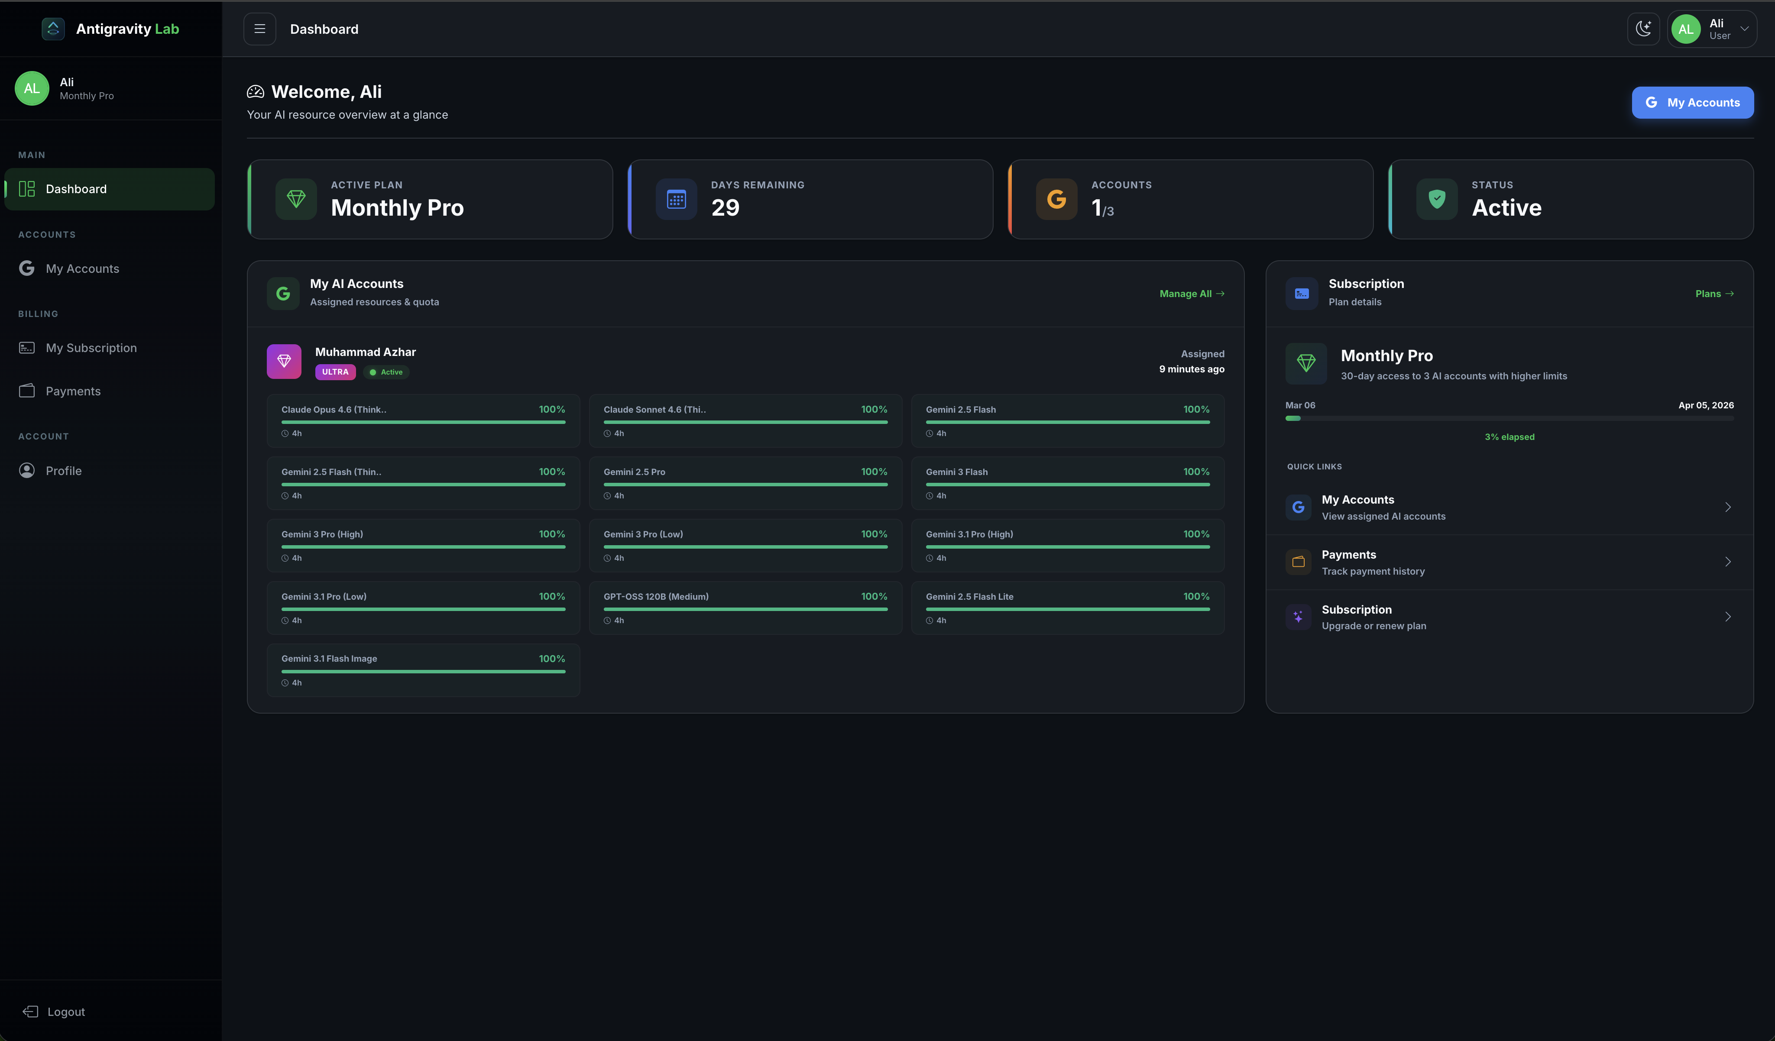
Task: Click the Profile person icon
Action: (27, 471)
